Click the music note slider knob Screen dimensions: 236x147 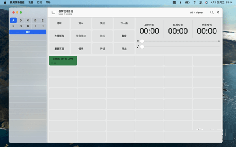click(x=142, y=47)
